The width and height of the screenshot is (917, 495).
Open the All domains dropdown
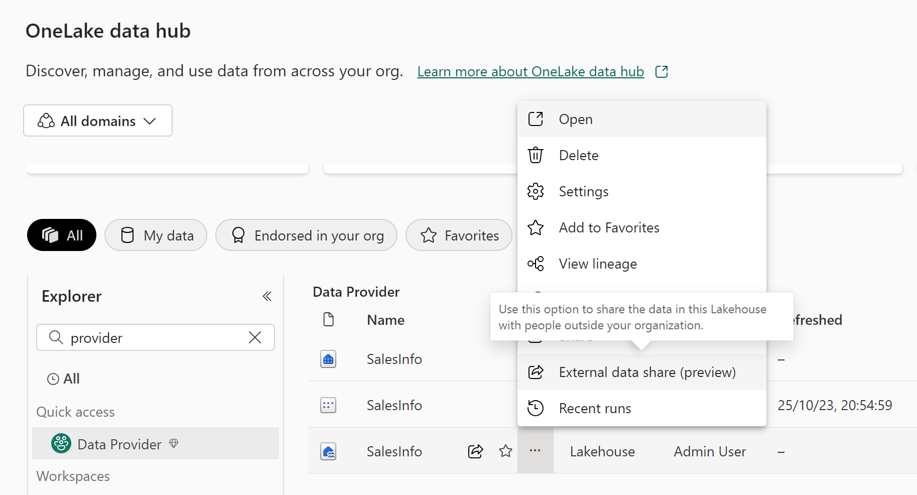[x=98, y=120]
